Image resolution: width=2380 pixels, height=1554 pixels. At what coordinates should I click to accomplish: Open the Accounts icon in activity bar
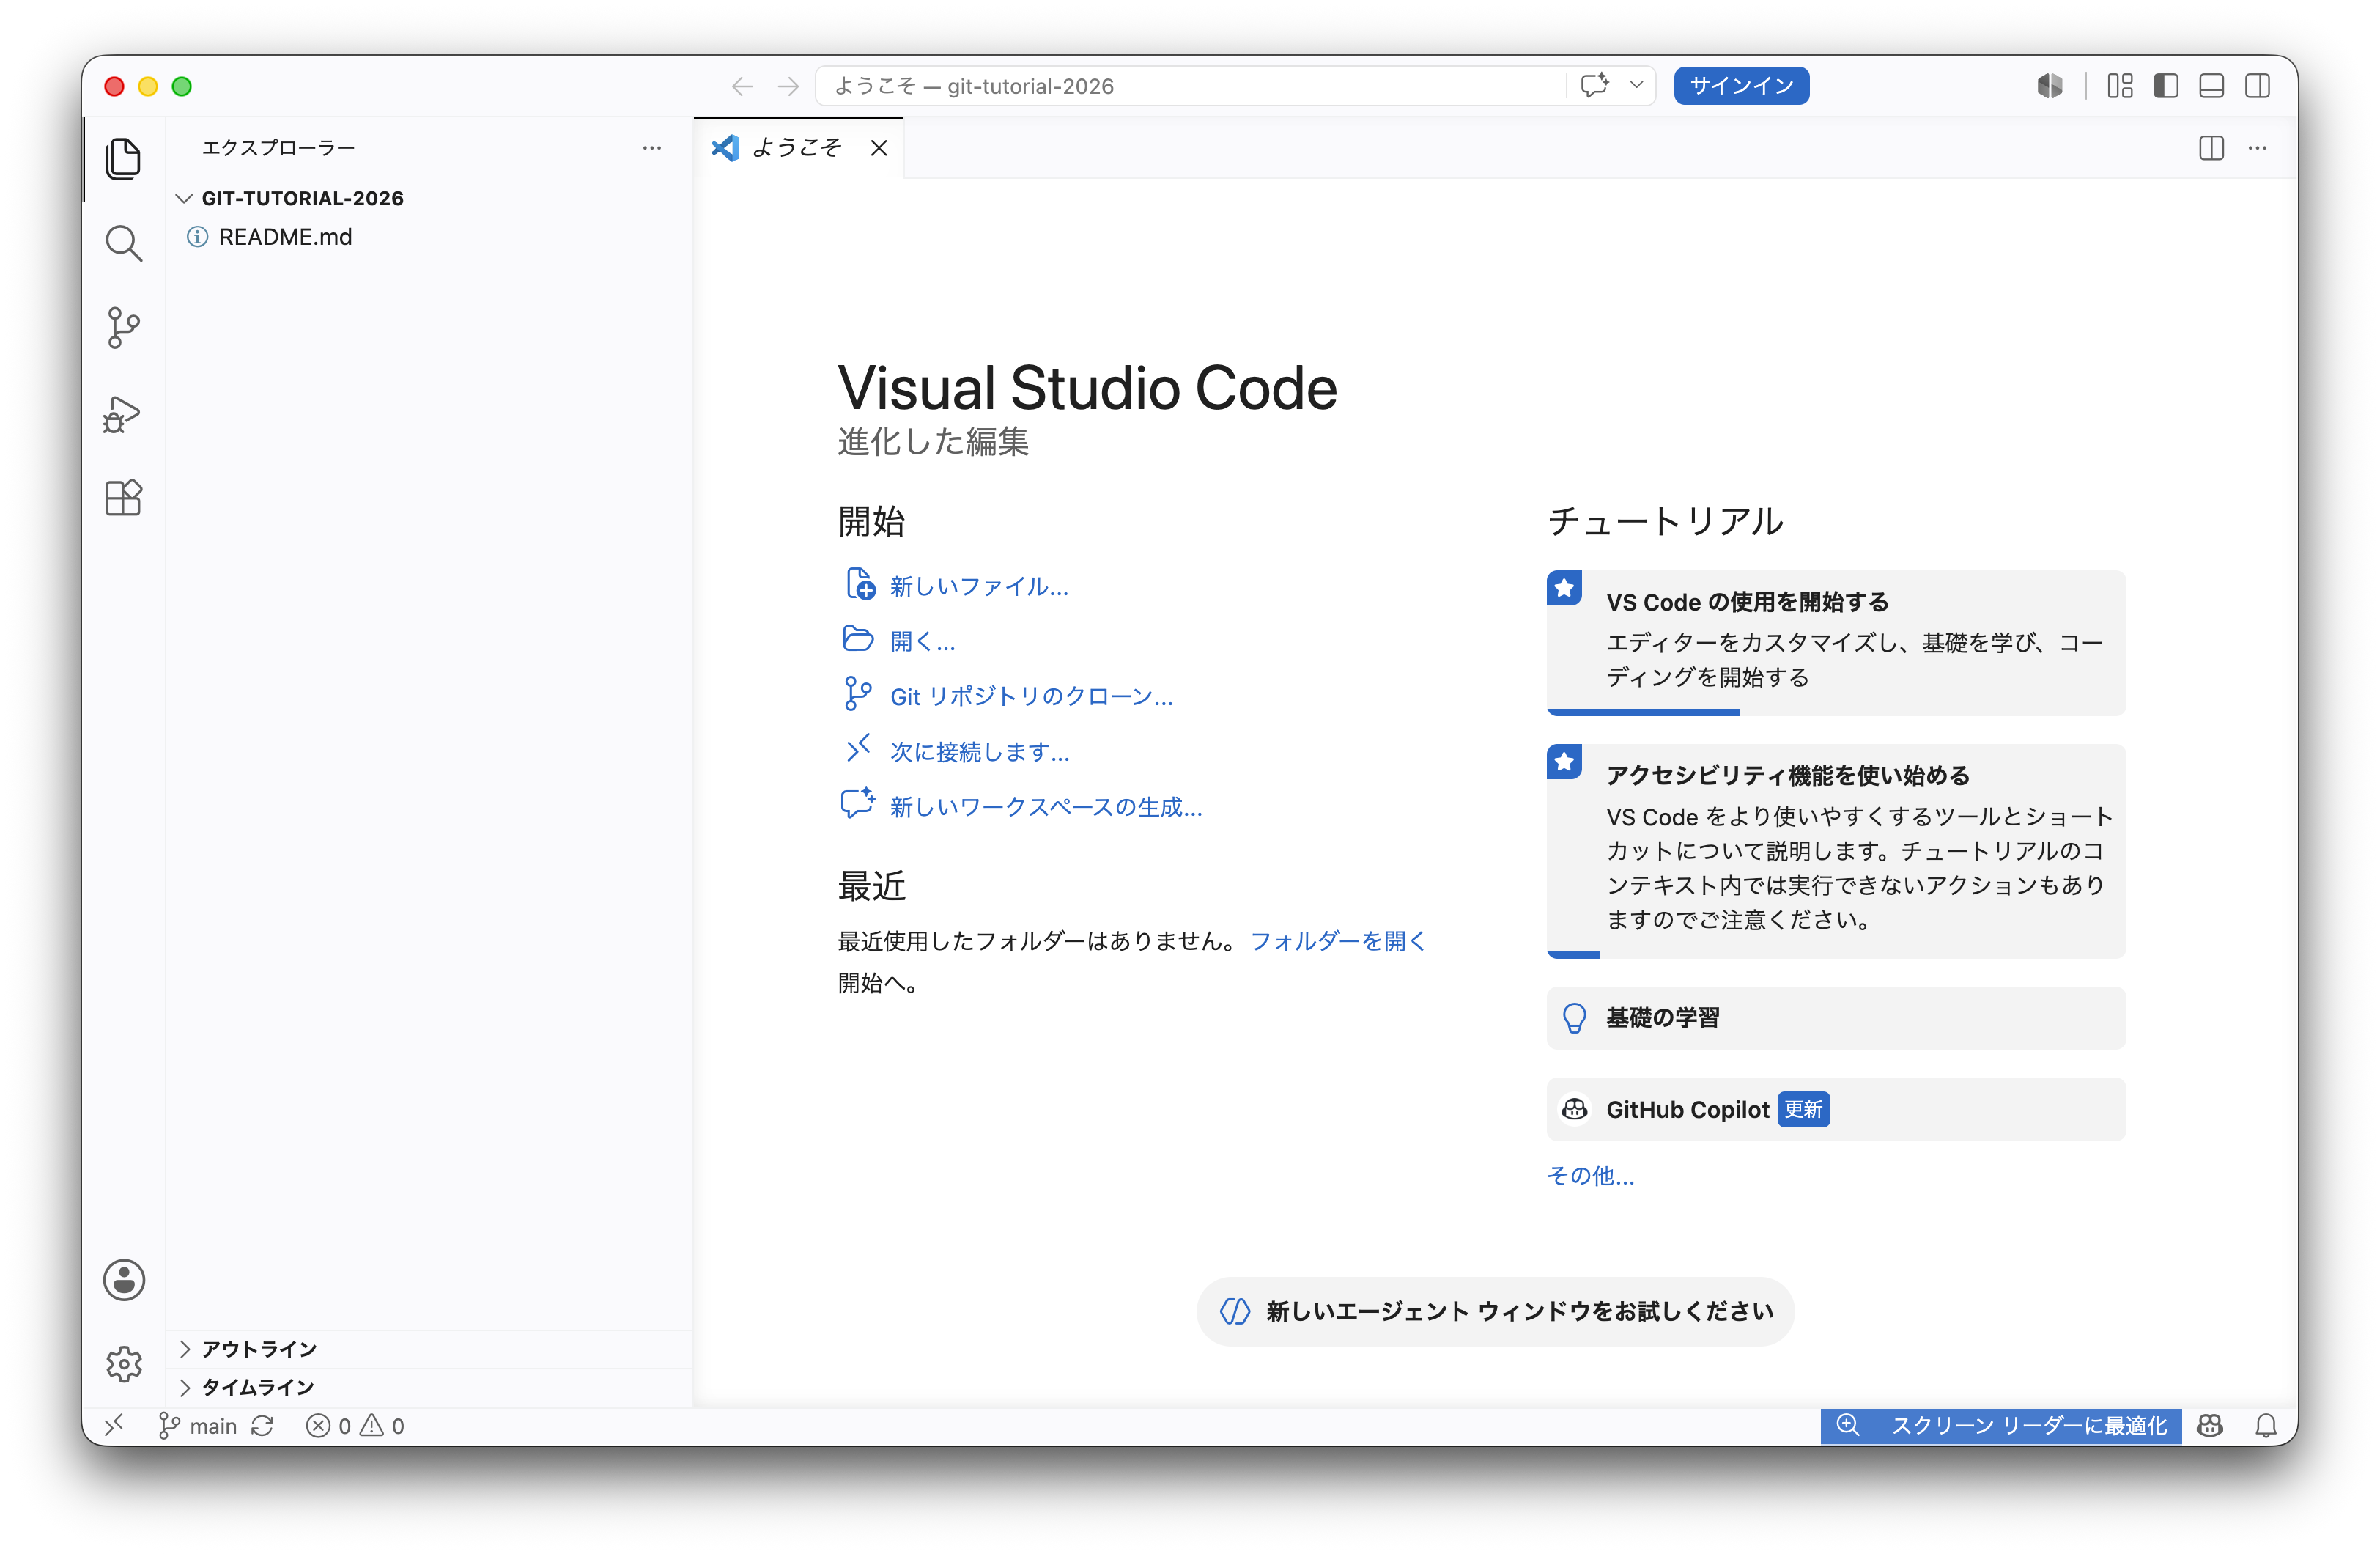click(x=124, y=1280)
